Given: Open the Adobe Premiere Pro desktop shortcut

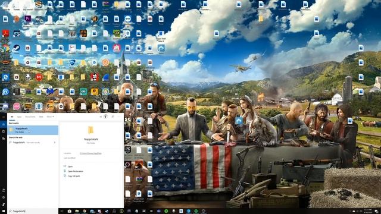Looking at the screenshot, I should [28, 18].
